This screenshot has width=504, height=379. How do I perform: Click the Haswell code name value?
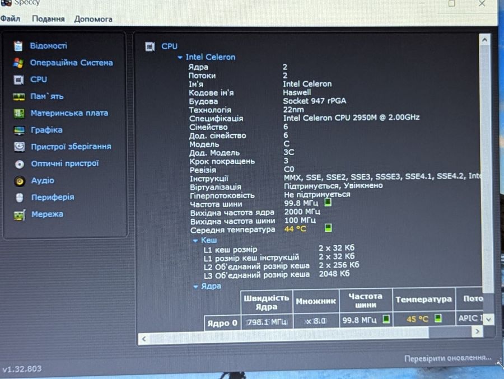[x=297, y=92]
